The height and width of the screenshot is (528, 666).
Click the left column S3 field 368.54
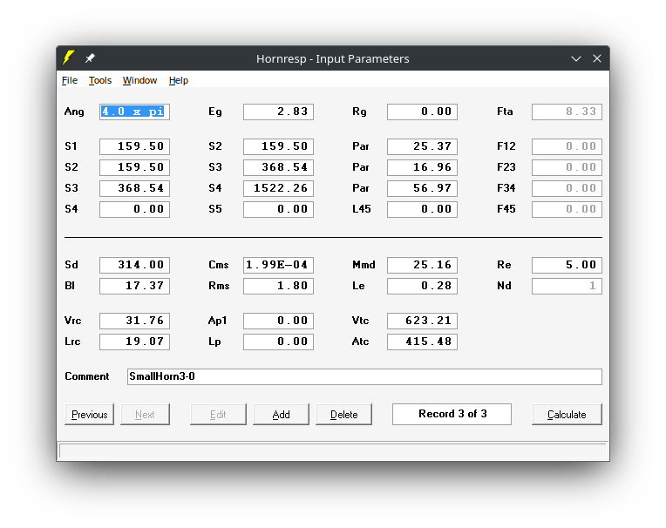[x=134, y=188]
